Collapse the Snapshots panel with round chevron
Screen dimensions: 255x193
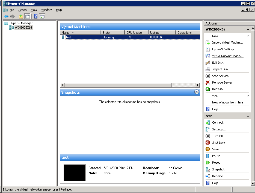(x=197, y=92)
